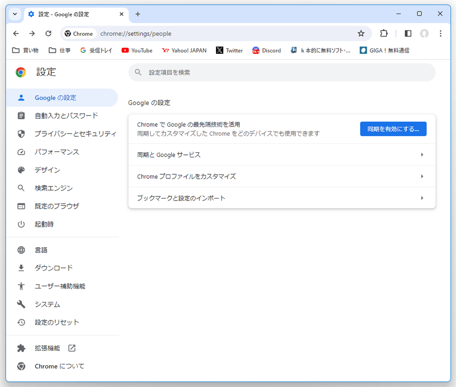Open the tab search dropdown arrow
This screenshot has width=456, height=387.
15,14
